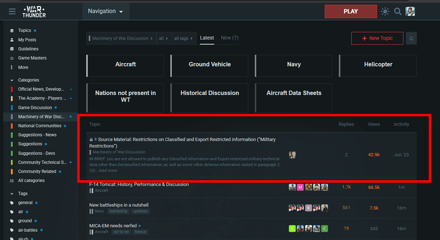Image resolution: width=440 pixels, height=240 pixels.
Task: Click the notification bell button
Action: point(411,38)
